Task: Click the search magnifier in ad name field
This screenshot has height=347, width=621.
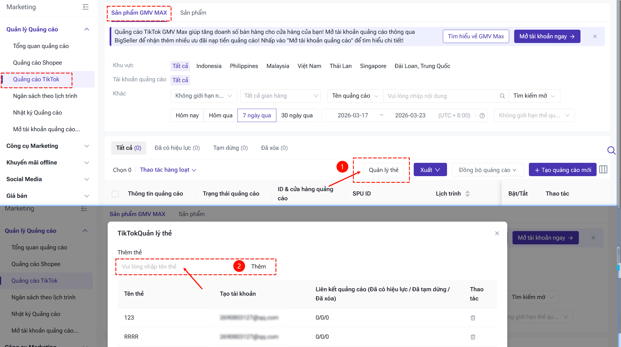Action: pos(502,96)
